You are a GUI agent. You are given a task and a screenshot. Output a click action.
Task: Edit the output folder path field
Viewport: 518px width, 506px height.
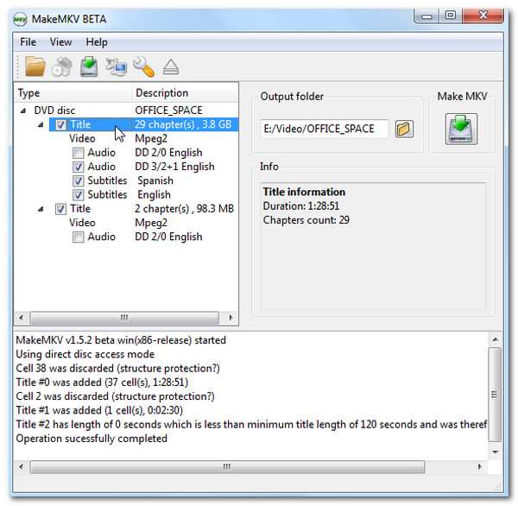coord(324,129)
